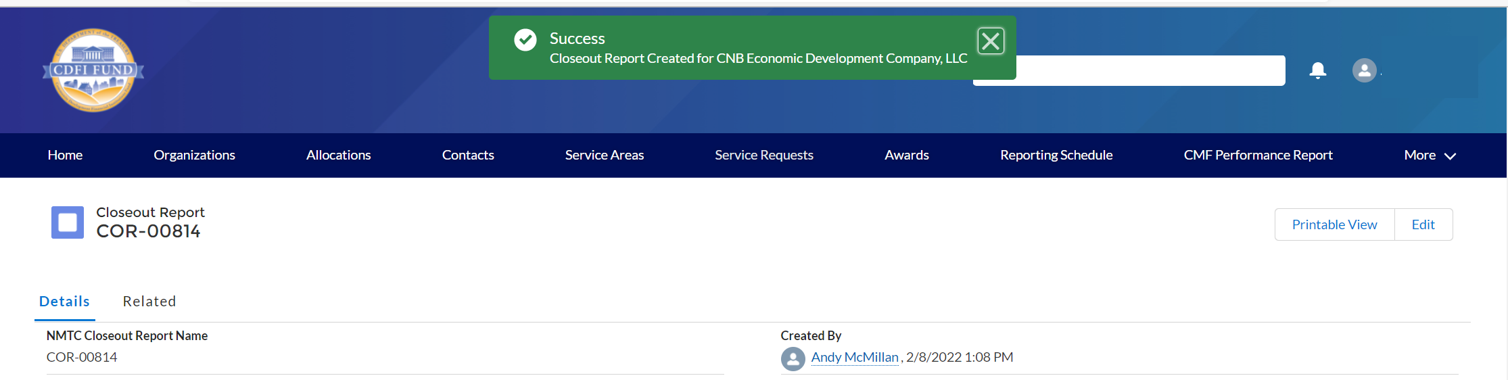Open the Organizations menu item
1508x380 pixels.
coord(194,156)
